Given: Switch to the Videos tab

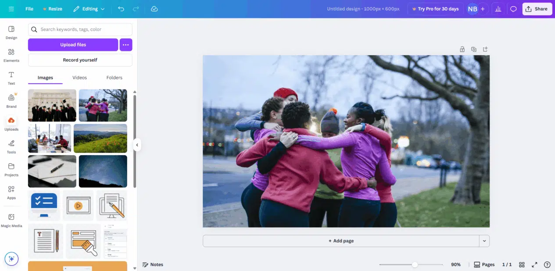Looking at the screenshot, I should pyautogui.click(x=79, y=77).
